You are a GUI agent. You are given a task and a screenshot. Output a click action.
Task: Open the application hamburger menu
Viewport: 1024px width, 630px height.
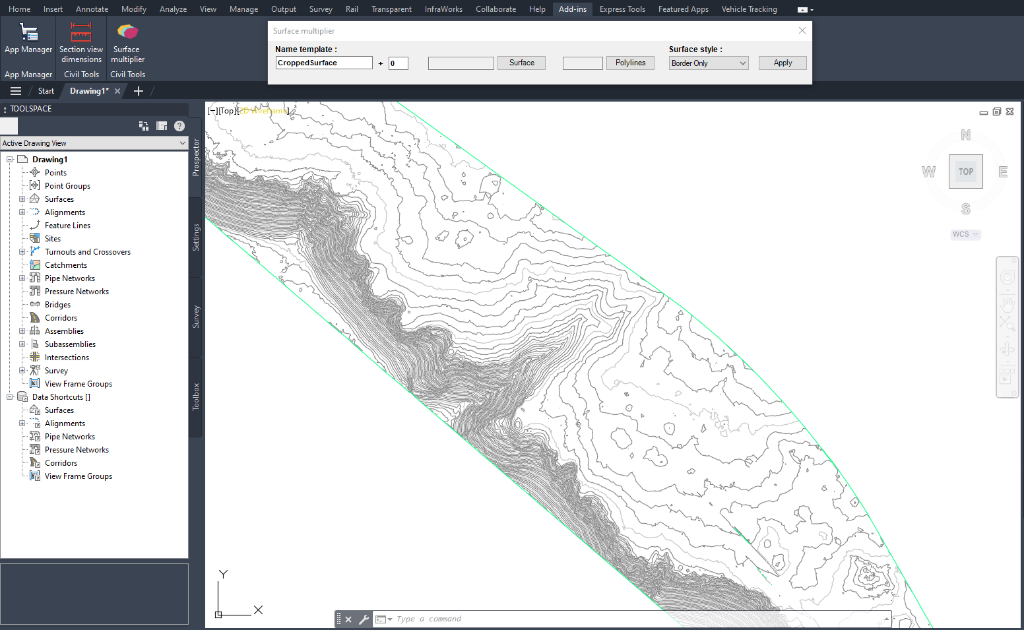[x=16, y=91]
